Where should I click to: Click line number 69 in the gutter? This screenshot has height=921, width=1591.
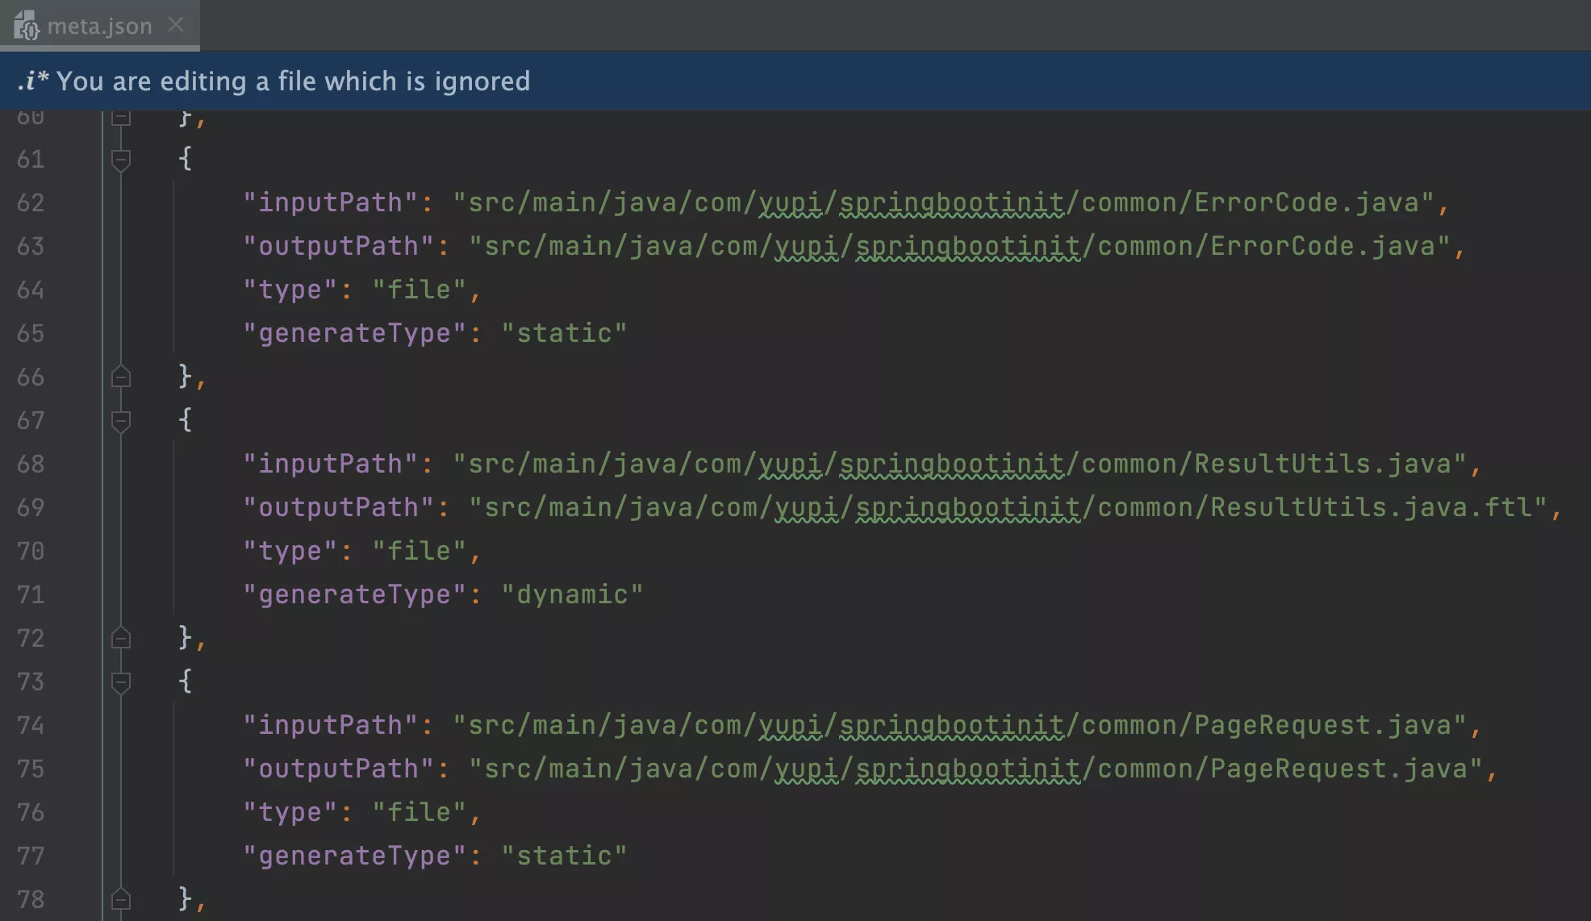click(x=31, y=507)
